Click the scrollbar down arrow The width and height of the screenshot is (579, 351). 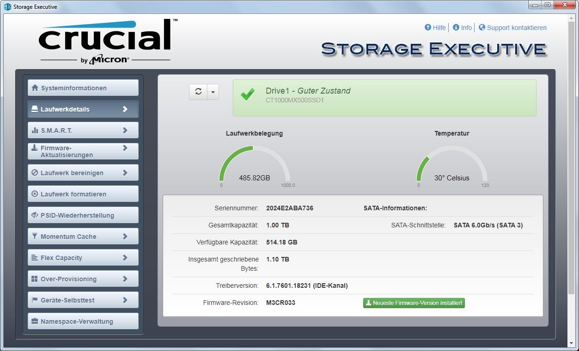571,343
